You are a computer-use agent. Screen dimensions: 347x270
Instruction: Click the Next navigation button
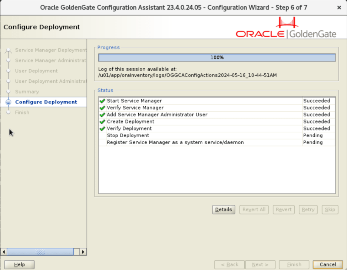(260, 265)
